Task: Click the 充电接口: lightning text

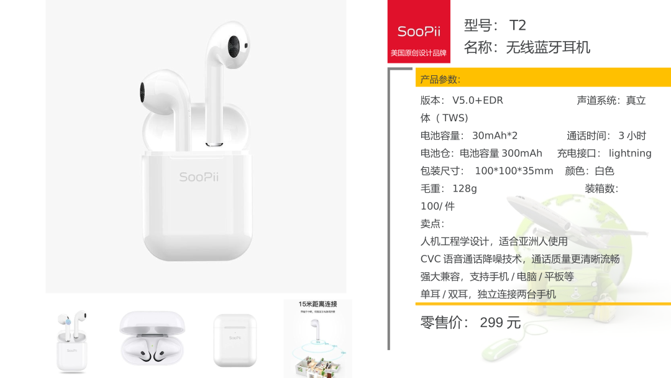Action: pyautogui.click(x=605, y=154)
